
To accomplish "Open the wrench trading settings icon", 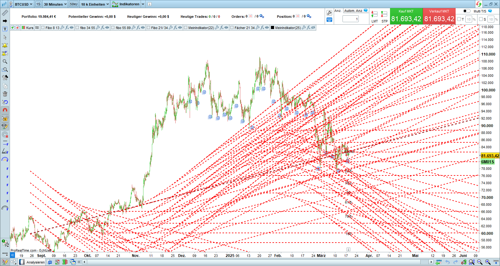I will click(x=329, y=13).
